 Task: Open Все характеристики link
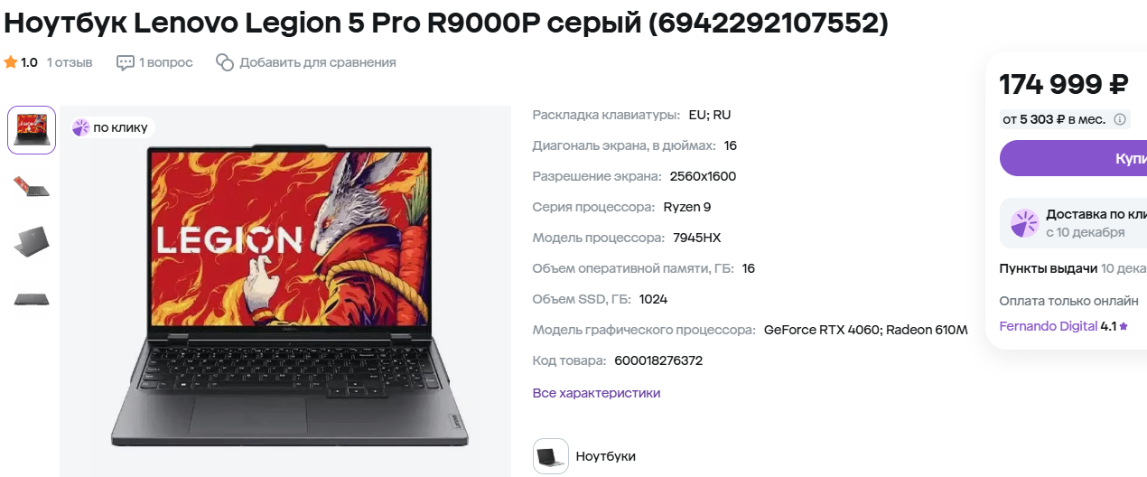(596, 393)
